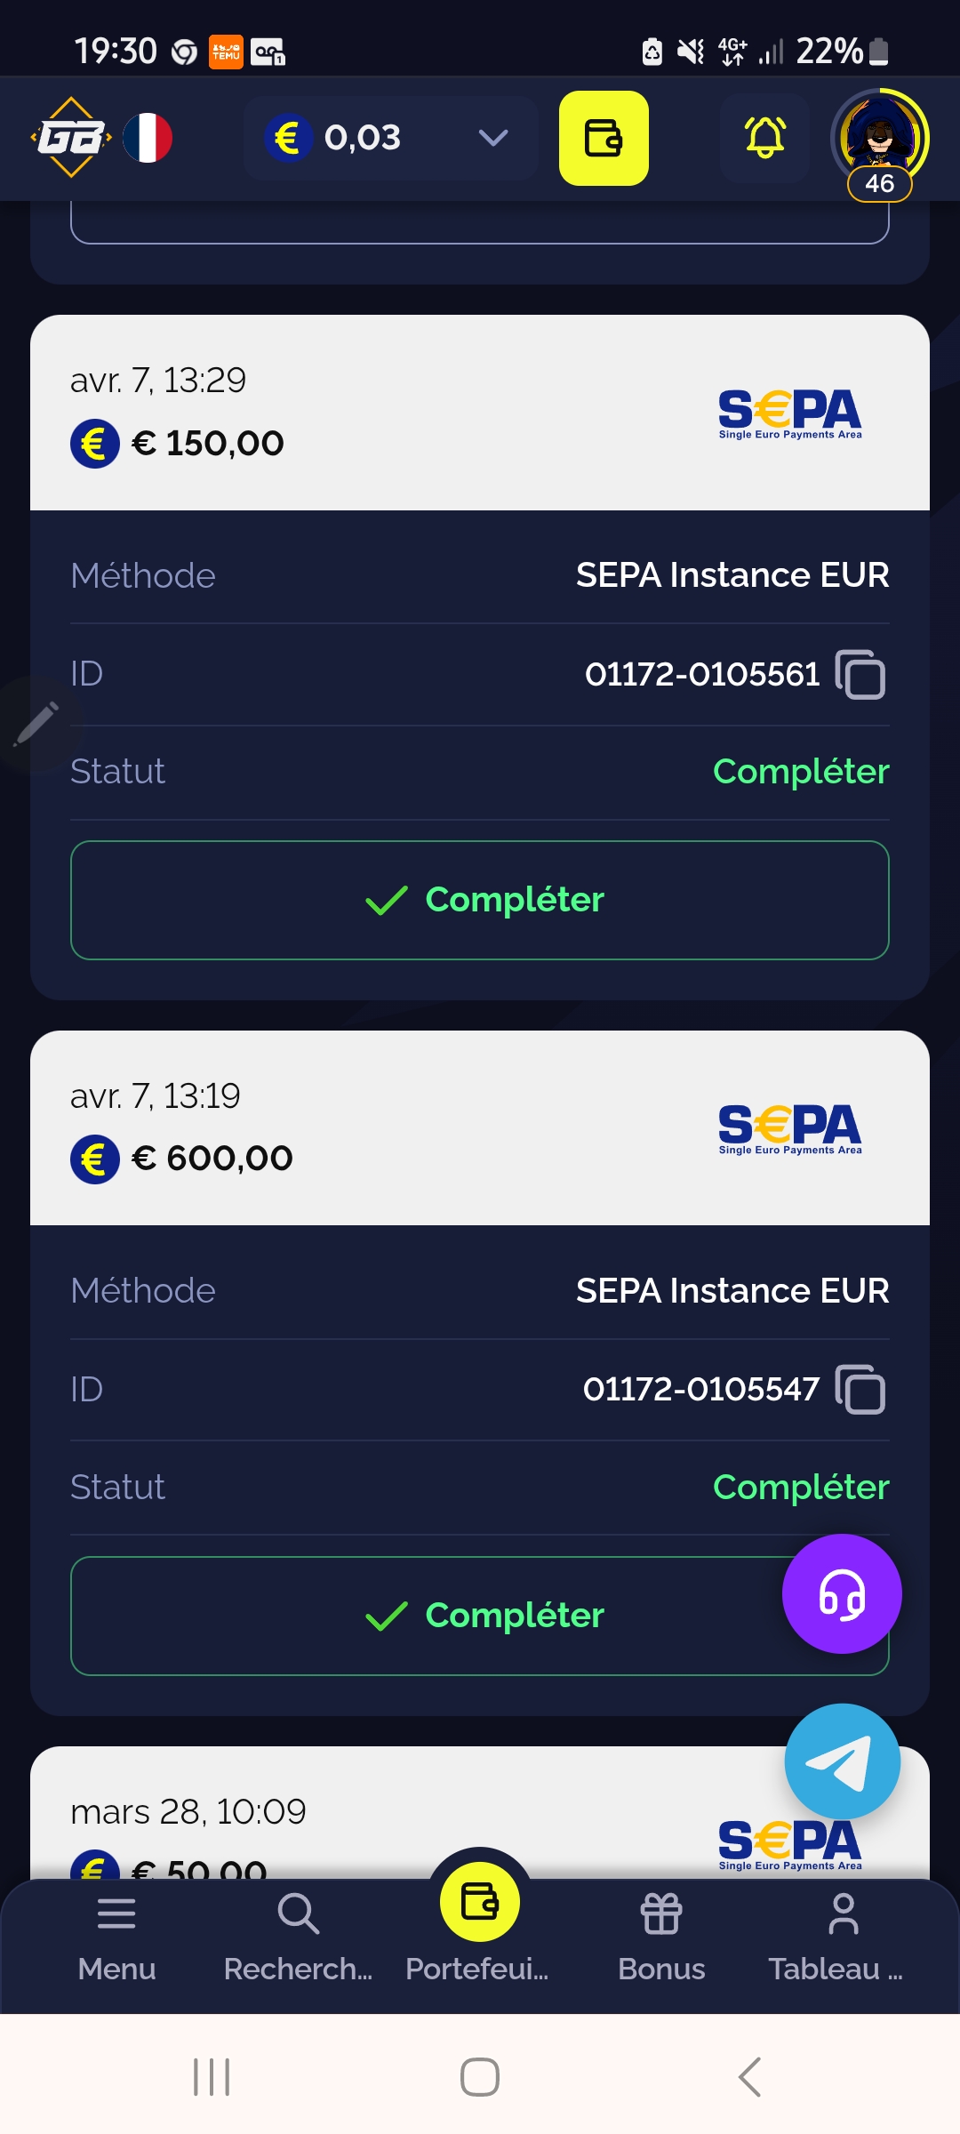Go to the GG site logo home
Viewport: 960px width, 2134px height.
[71, 138]
